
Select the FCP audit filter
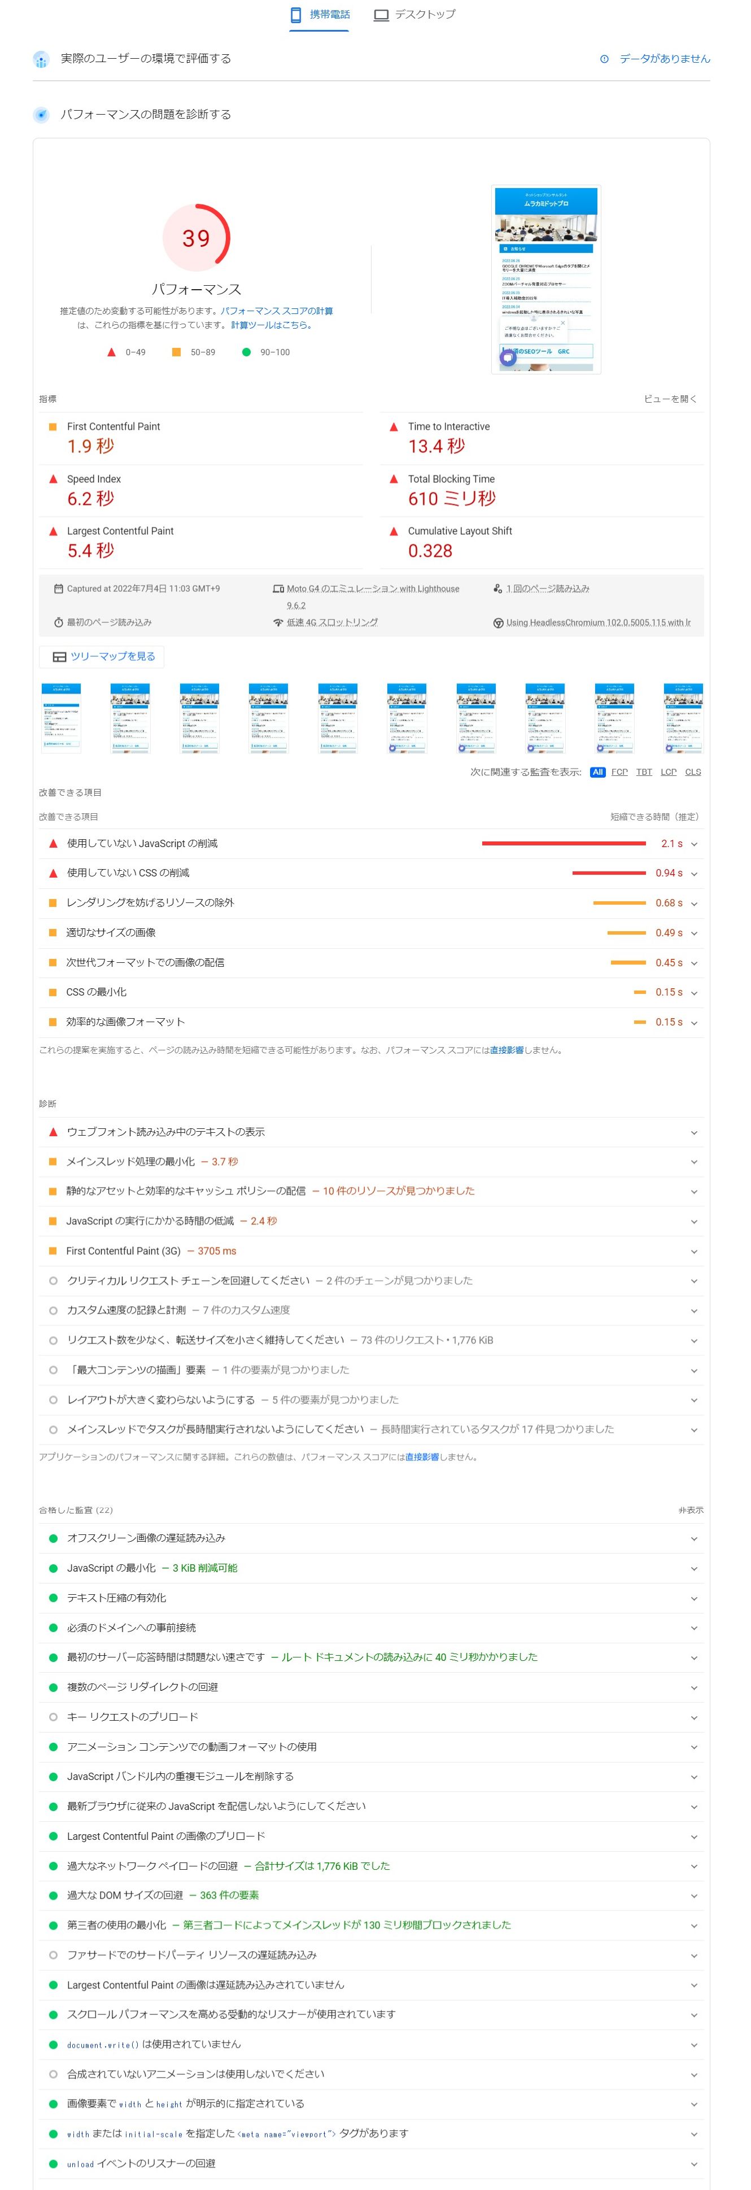619,772
